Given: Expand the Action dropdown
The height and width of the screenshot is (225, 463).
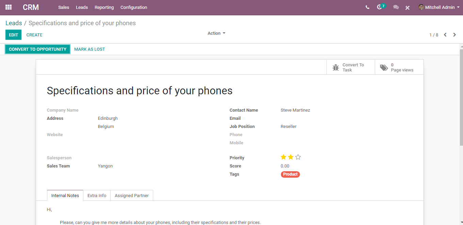Looking at the screenshot, I should (217, 33).
